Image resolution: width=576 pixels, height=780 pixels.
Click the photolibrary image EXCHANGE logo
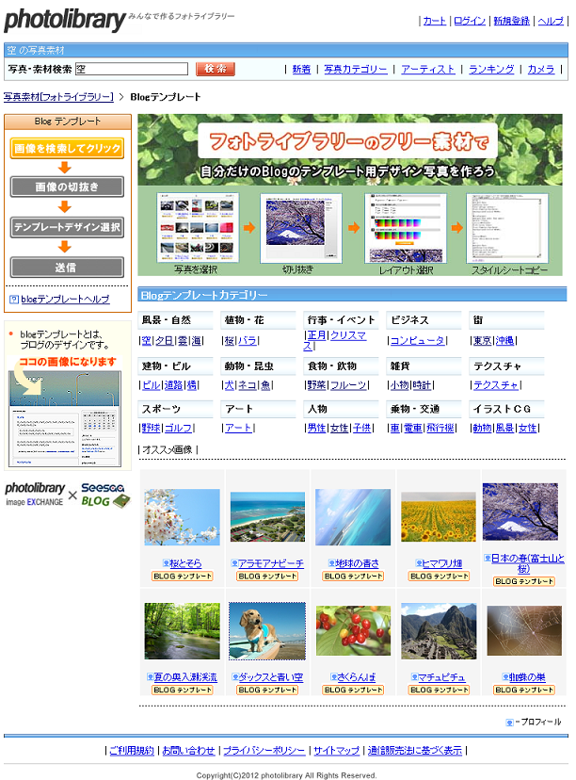pos(34,496)
